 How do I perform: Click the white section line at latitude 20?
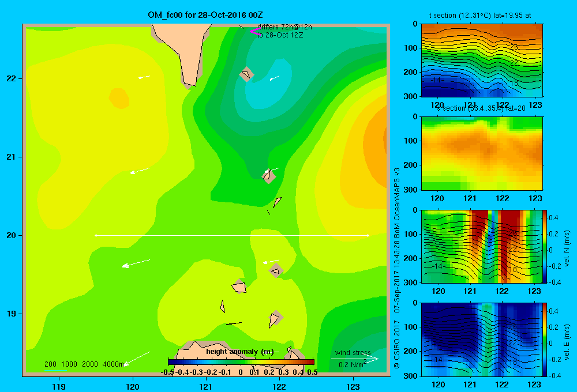tap(232, 235)
